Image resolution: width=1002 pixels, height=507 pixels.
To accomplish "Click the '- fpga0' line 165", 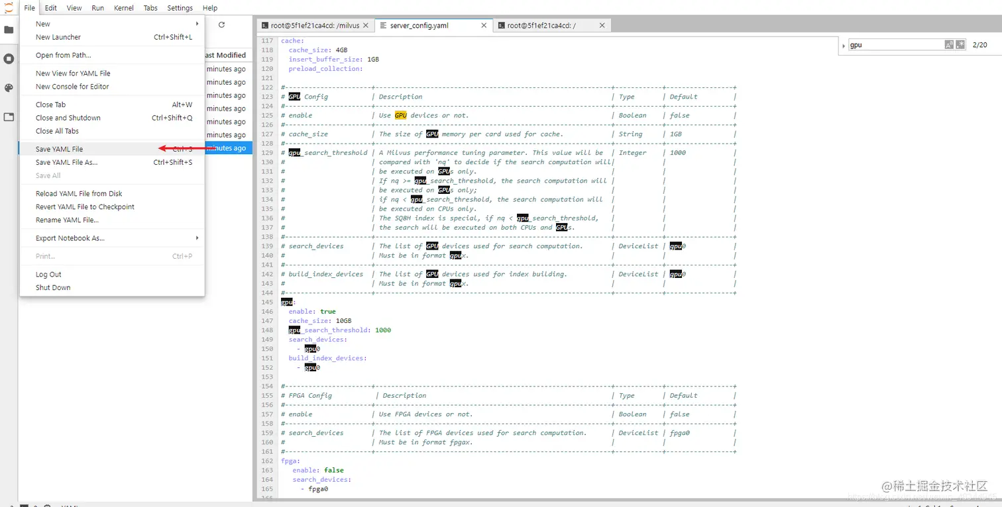I will tap(314, 488).
